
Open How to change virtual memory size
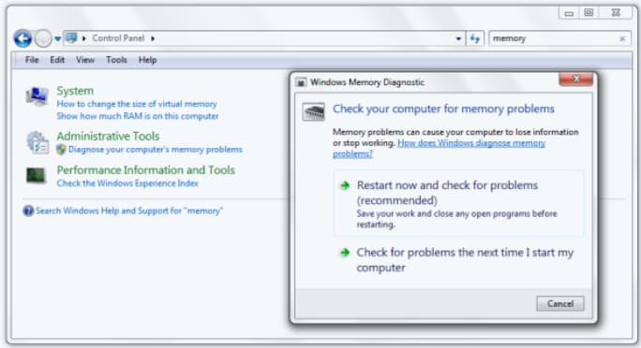(x=137, y=104)
